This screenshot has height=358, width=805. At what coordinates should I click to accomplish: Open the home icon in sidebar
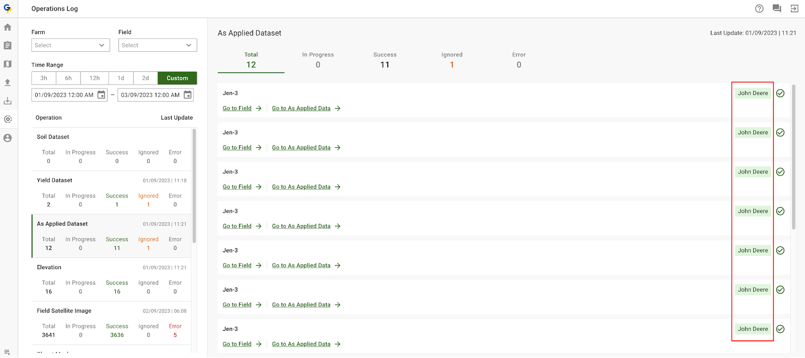click(8, 27)
